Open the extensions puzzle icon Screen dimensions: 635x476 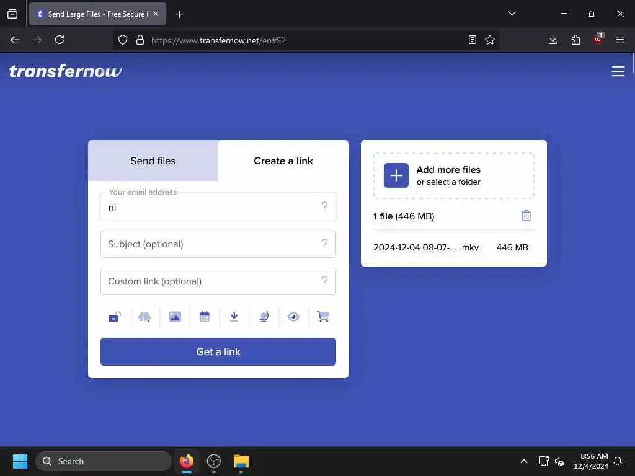[575, 40]
